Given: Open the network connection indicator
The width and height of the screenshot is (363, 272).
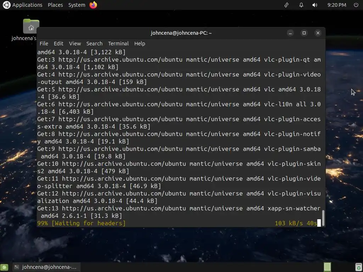Looking at the screenshot, I should coord(286,5).
